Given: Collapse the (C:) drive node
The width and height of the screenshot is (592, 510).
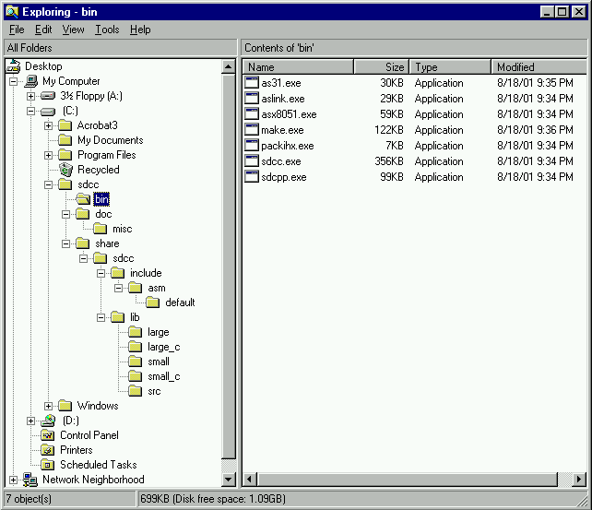Looking at the screenshot, I should [x=31, y=111].
